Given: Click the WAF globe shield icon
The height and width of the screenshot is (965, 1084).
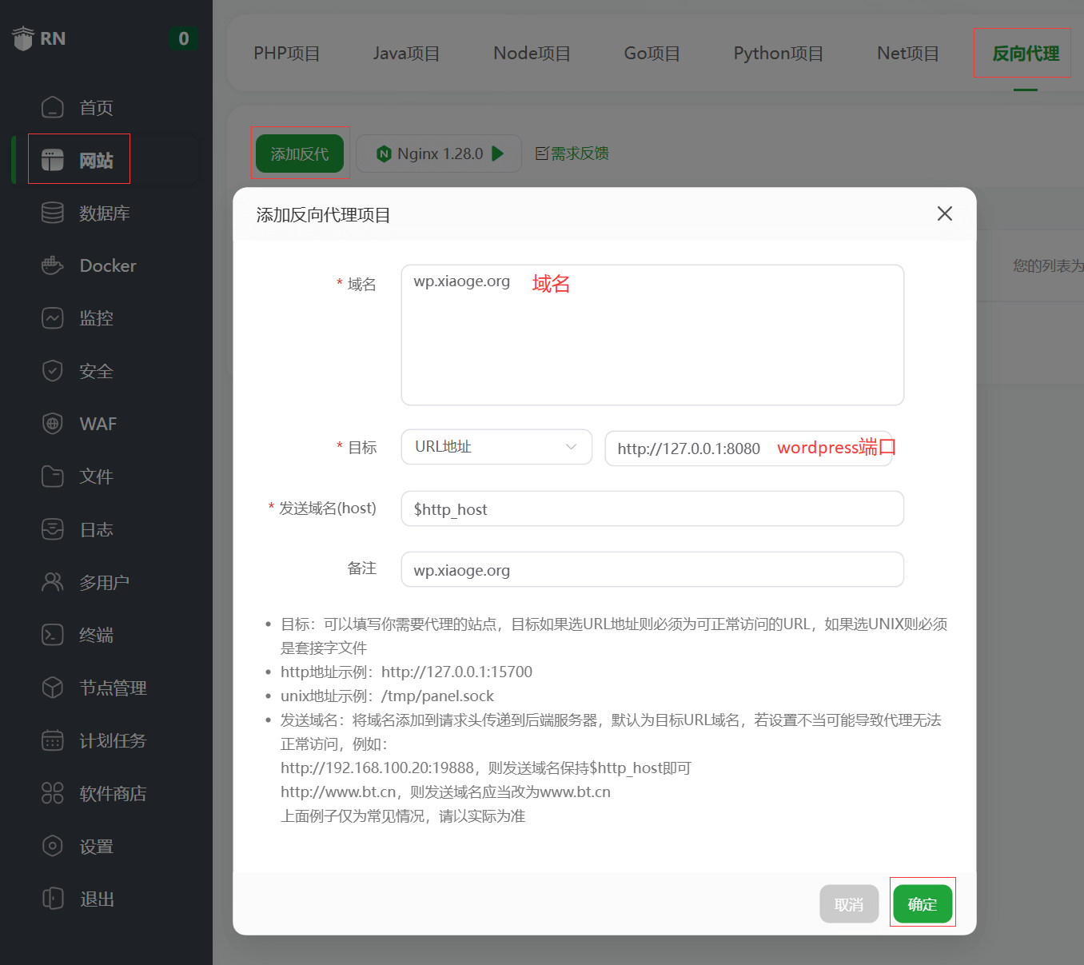Looking at the screenshot, I should [53, 424].
